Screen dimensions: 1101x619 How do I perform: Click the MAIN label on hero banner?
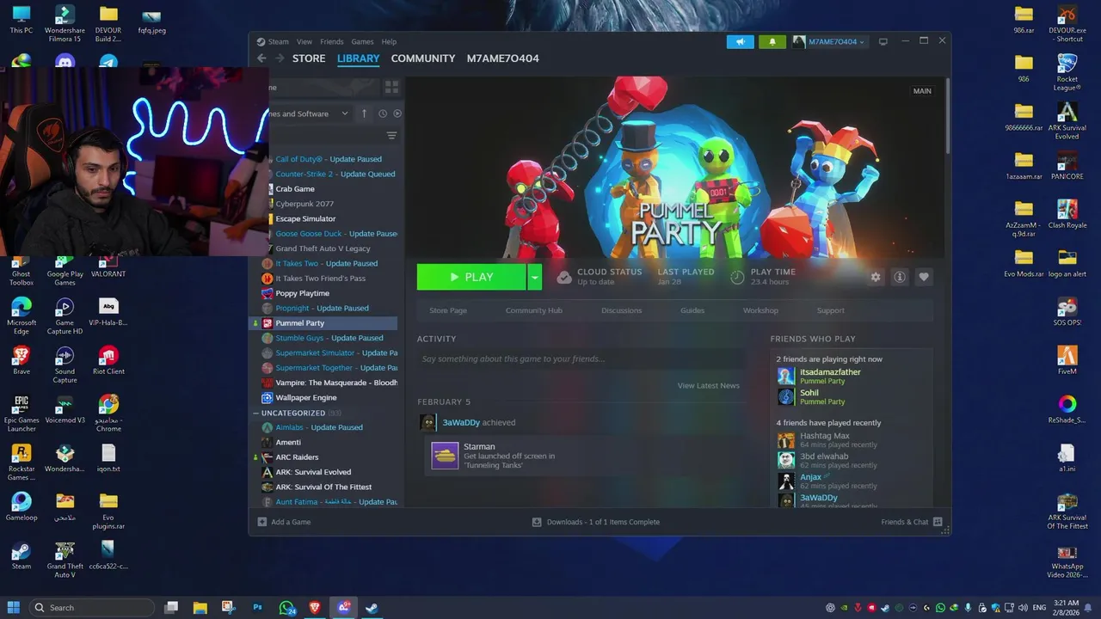coord(922,91)
